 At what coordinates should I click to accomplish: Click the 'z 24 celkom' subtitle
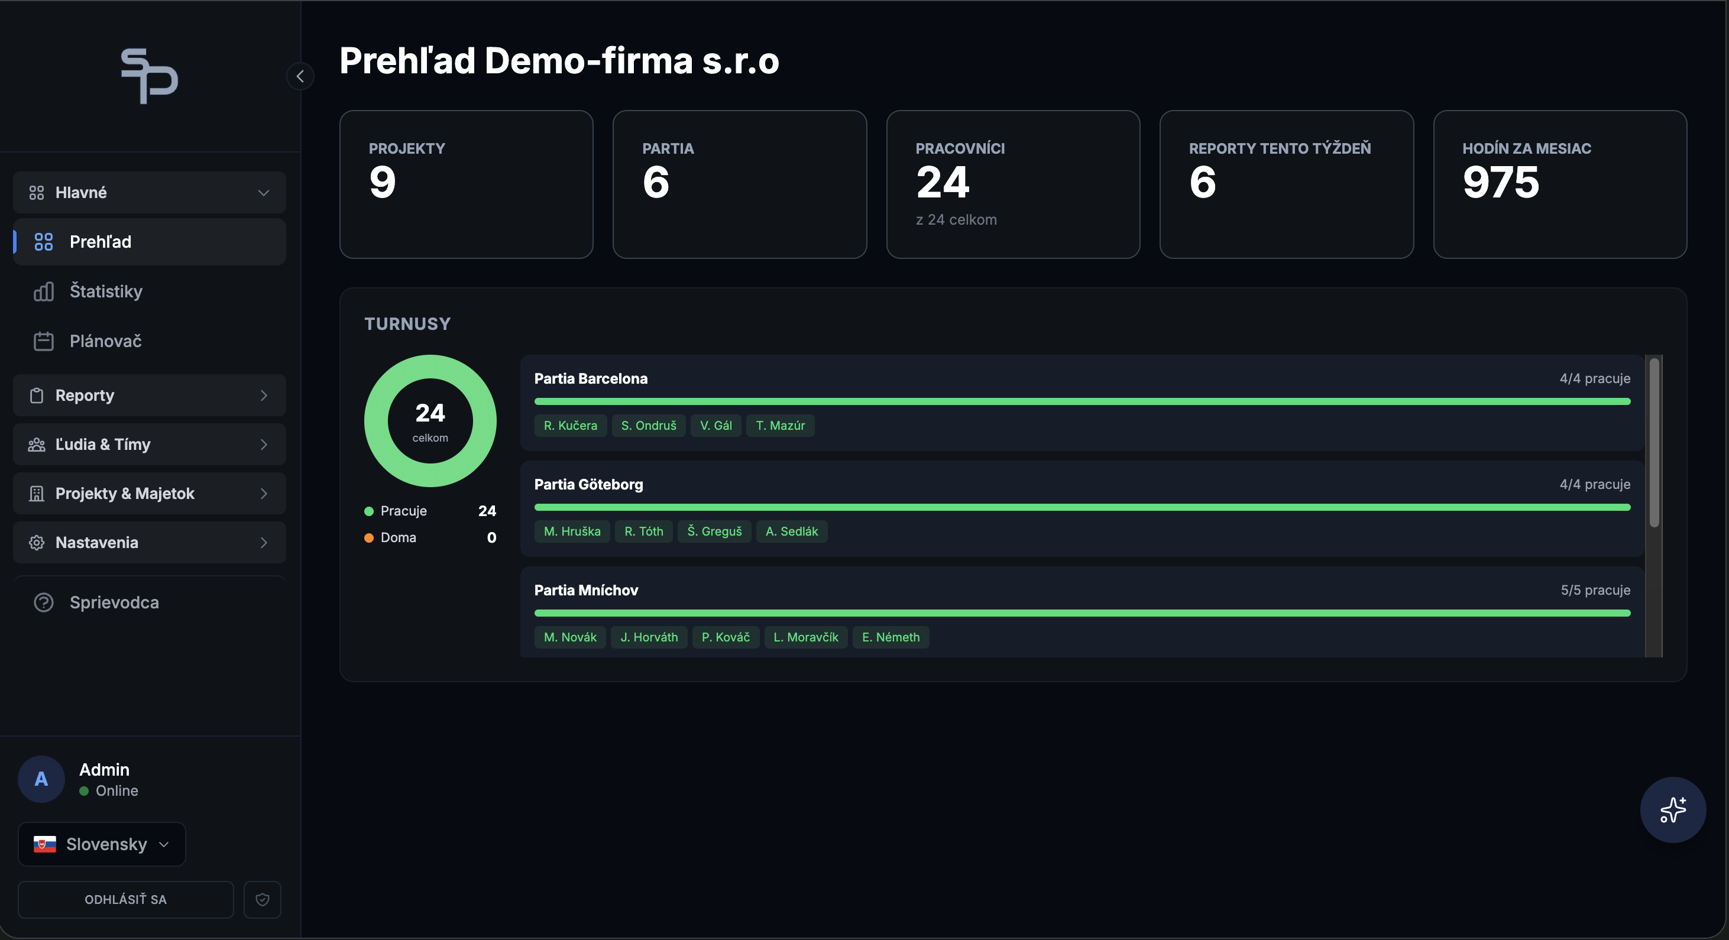[956, 220]
